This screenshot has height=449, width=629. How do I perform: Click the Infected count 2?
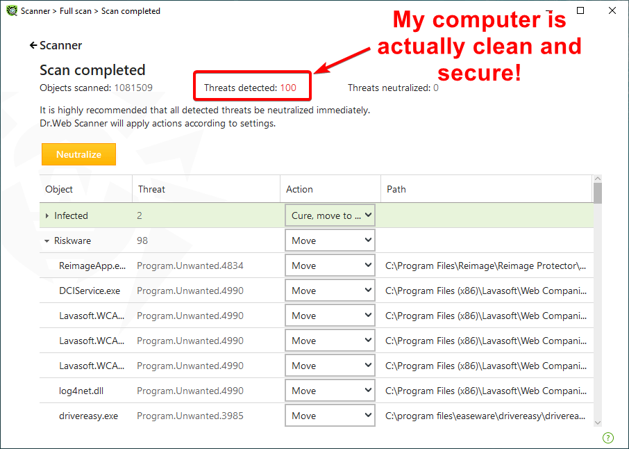click(x=139, y=215)
